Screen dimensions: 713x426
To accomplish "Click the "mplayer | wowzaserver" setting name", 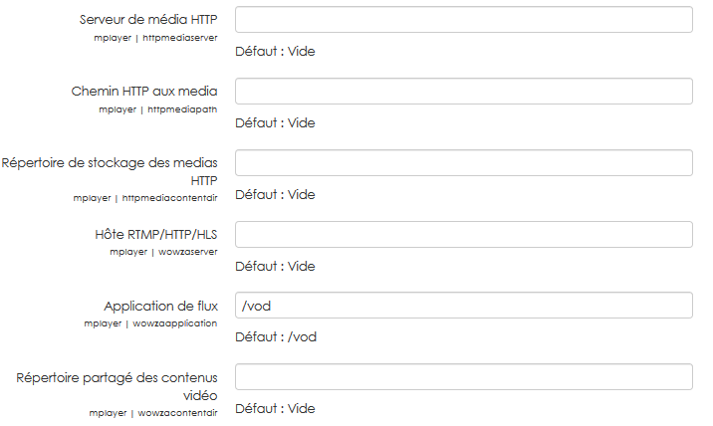I will [x=163, y=252].
